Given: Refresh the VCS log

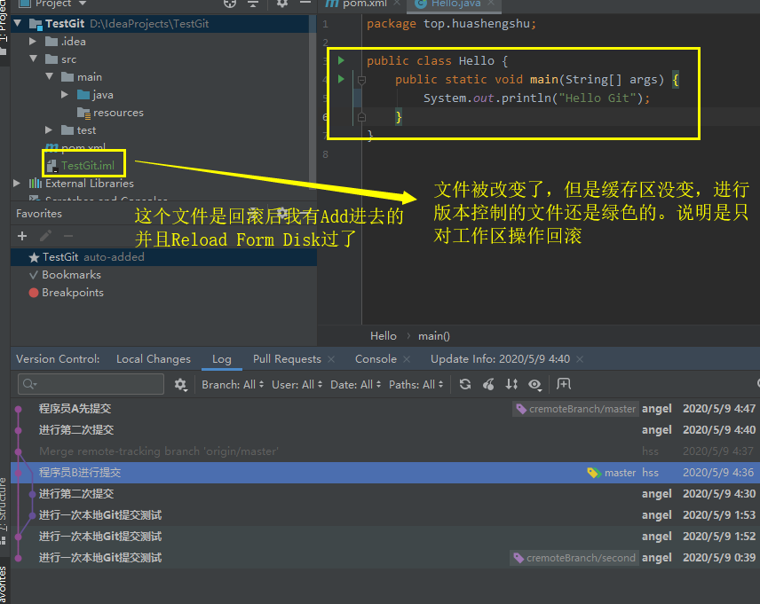Looking at the screenshot, I should (465, 384).
